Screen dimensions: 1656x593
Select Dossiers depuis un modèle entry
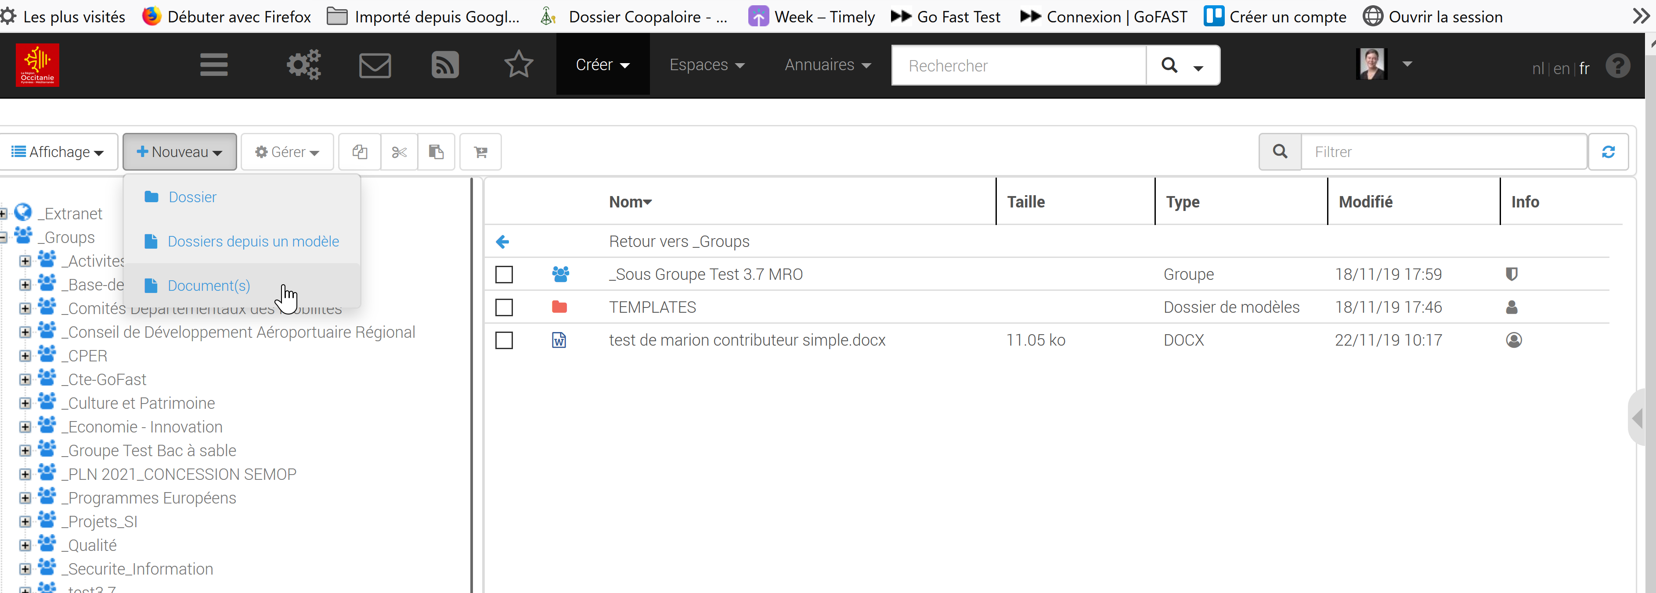tap(253, 241)
